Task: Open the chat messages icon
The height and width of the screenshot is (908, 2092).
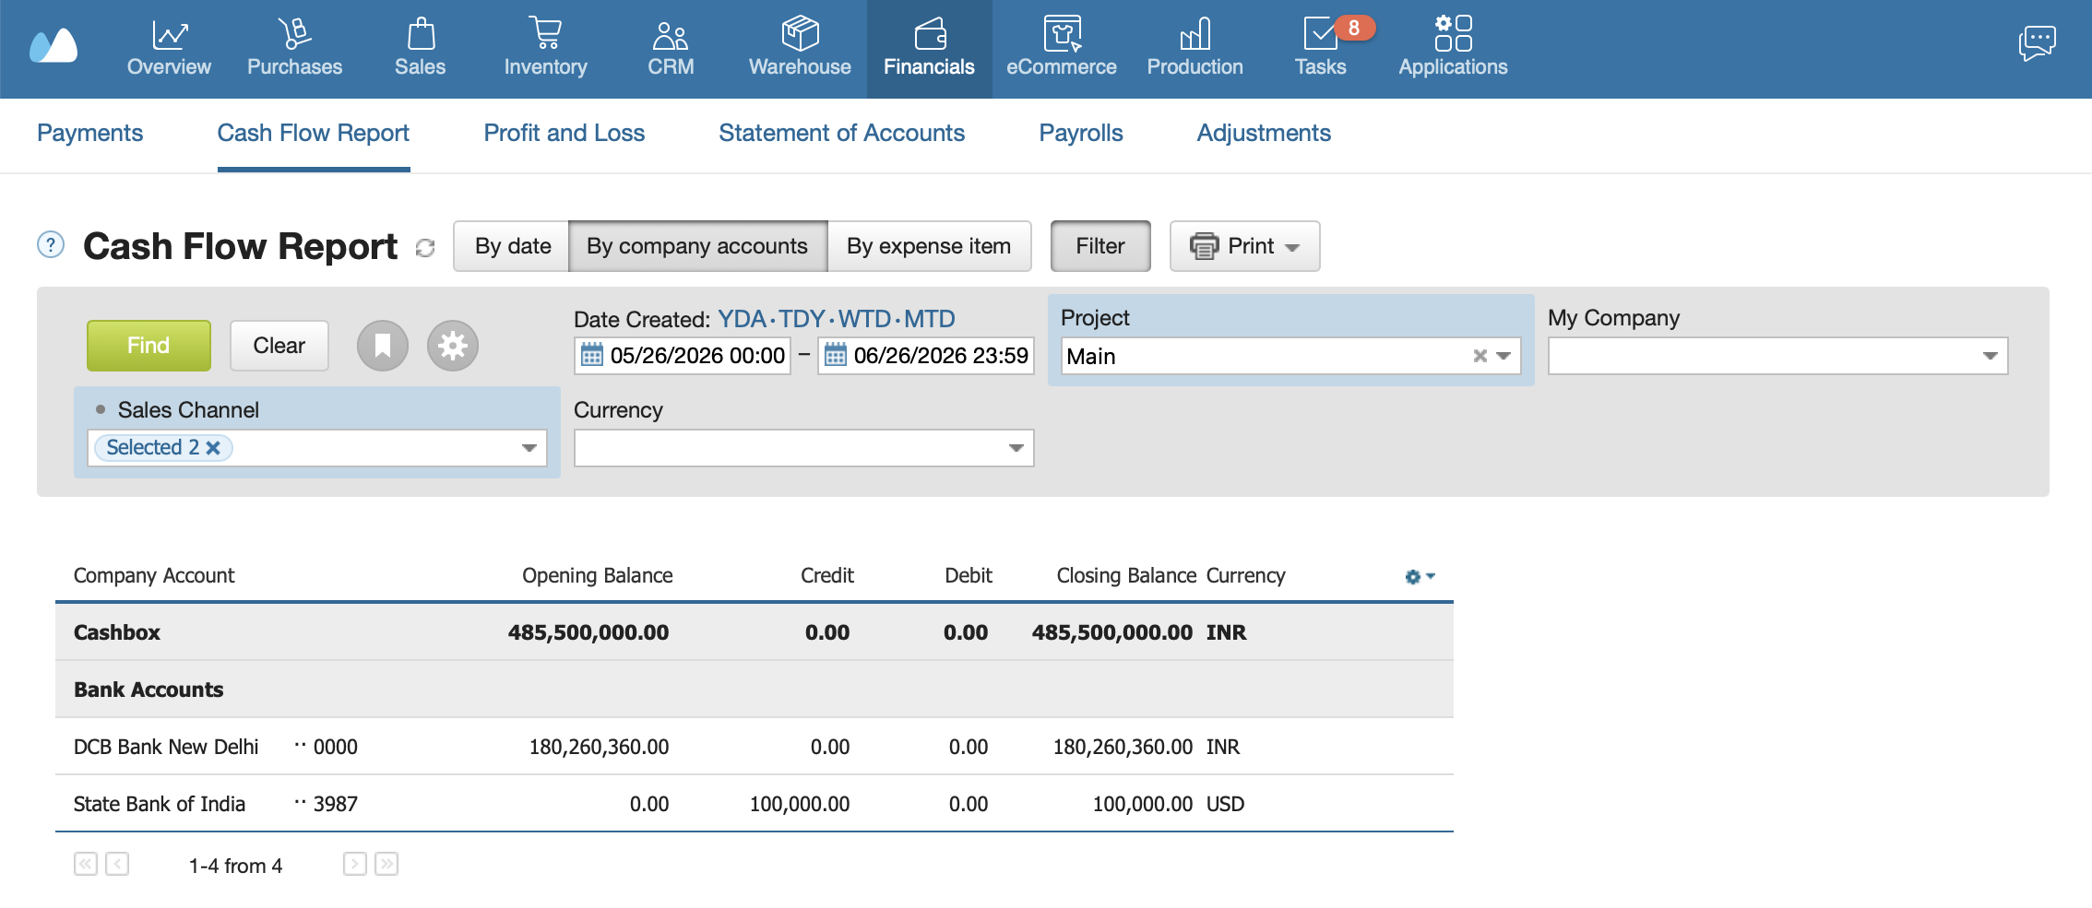Action: (2037, 42)
